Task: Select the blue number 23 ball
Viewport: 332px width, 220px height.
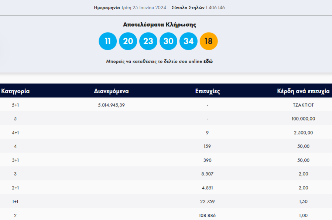Action: coord(148,41)
